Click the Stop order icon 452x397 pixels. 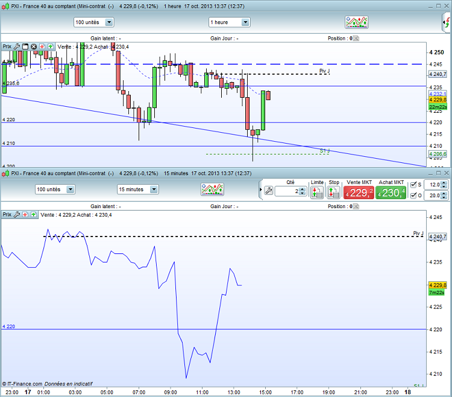point(333,192)
